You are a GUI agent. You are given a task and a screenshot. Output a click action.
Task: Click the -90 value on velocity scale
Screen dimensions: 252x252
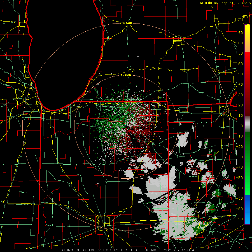tap(239, 219)
